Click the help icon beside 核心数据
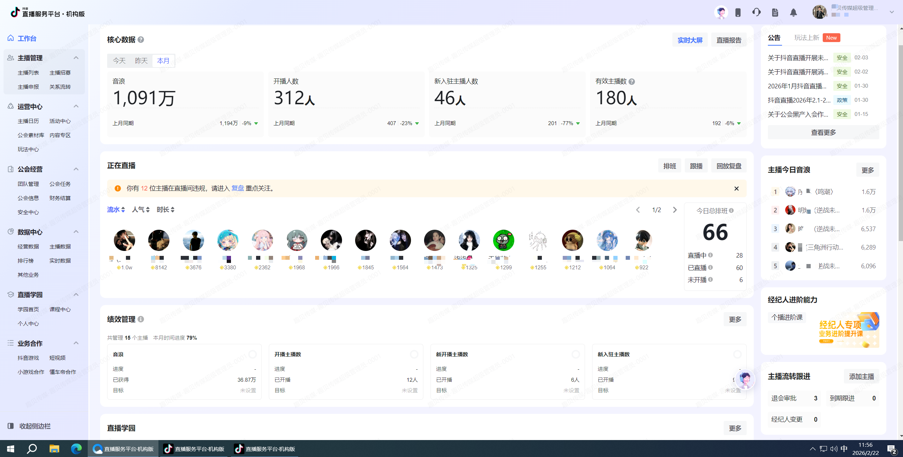The height and width of the screenshot is (457, 903). pos(141,40)
